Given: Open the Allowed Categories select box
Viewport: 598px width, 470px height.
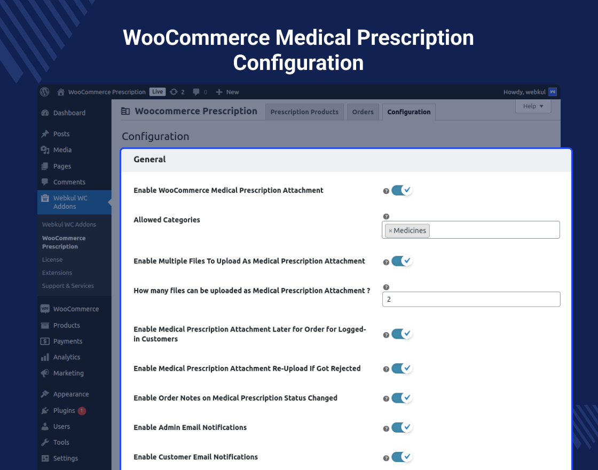Looking at the screenshot, I should 491,230.
